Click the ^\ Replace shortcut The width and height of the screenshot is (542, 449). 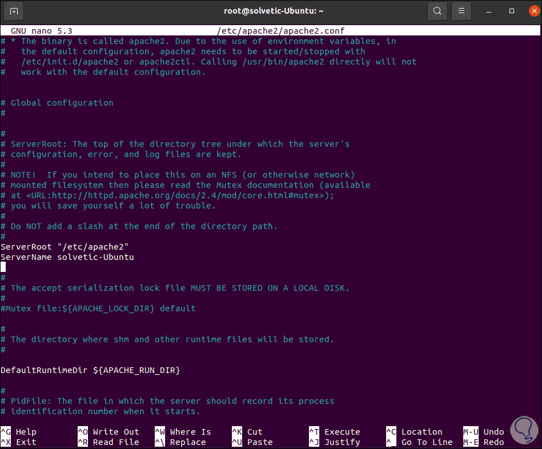click(x=180, y=442)
